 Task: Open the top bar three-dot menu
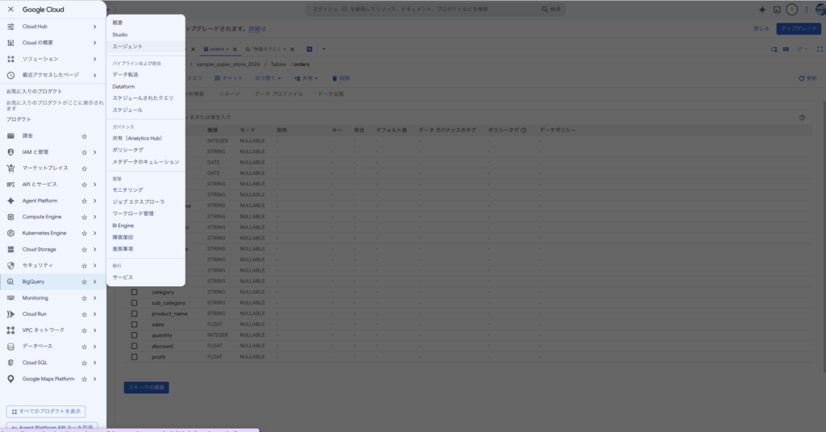(x=806, y=10)
